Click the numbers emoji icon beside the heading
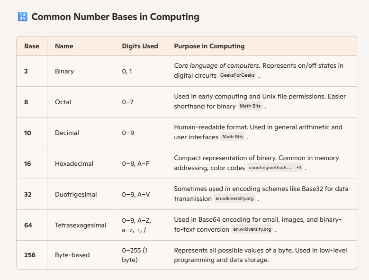 point(22,17)
